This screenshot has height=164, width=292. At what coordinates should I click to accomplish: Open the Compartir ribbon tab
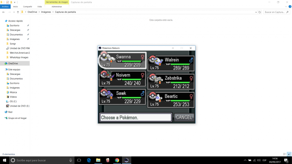point(28,6)
